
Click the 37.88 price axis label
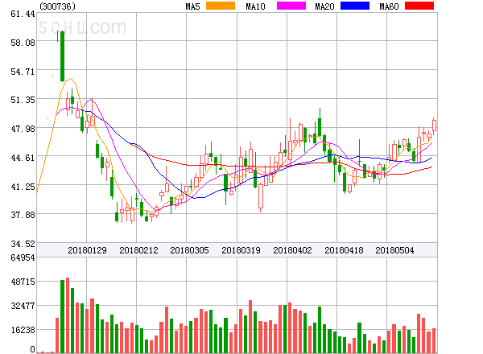(x=23, y=215)
